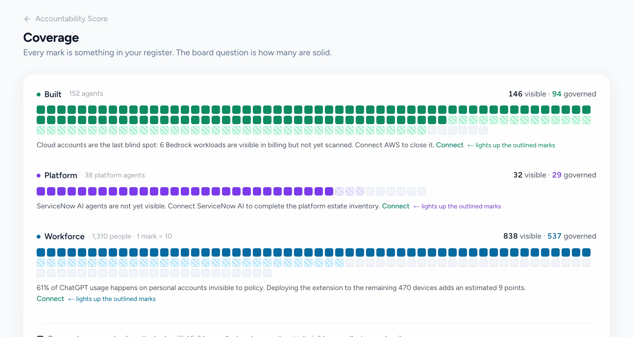
Task: Select first solid blue Workforce mark
Action: pyautogui.click(x=41, y=252)
